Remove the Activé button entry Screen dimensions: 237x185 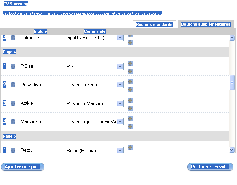13,103
